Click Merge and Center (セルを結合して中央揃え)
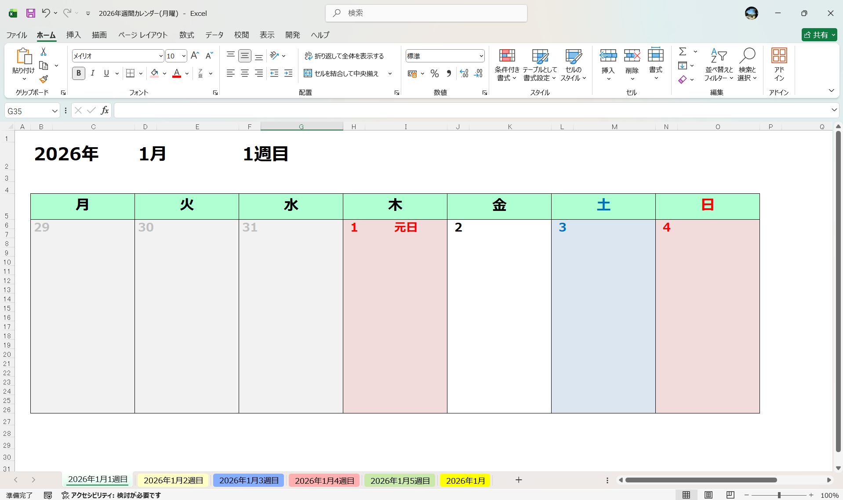This screenshot has width=843, height=500. (342, 73)
